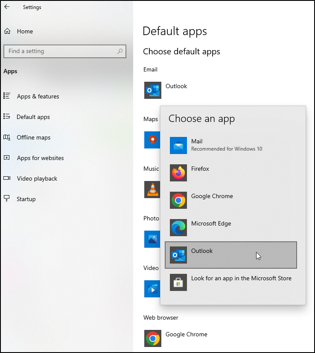Open Apps & features section
The height and width of the screenshot is (353, 315).
click(x=38, y=96)
